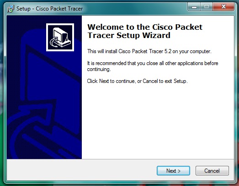Click the 'Welcome to the Cisco Packet' heading line

[145, 27]
